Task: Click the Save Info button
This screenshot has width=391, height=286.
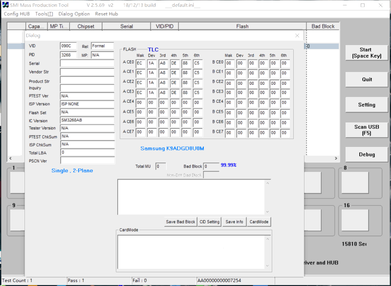Action: click(x=234, y=222)
